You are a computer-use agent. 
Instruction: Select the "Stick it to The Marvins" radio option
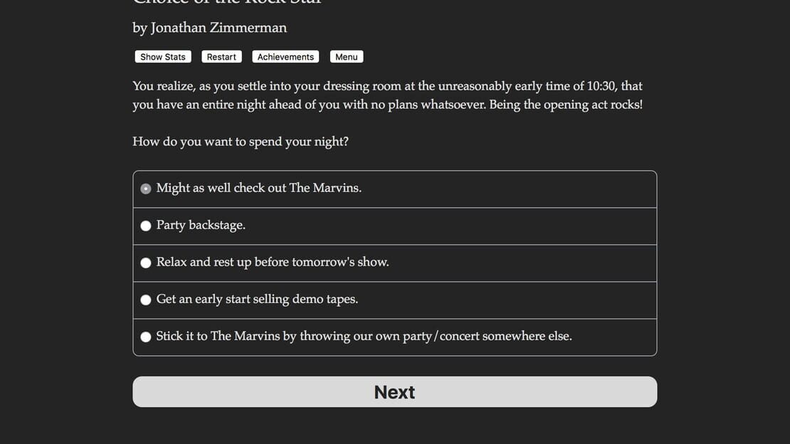(x=146, y=337)
